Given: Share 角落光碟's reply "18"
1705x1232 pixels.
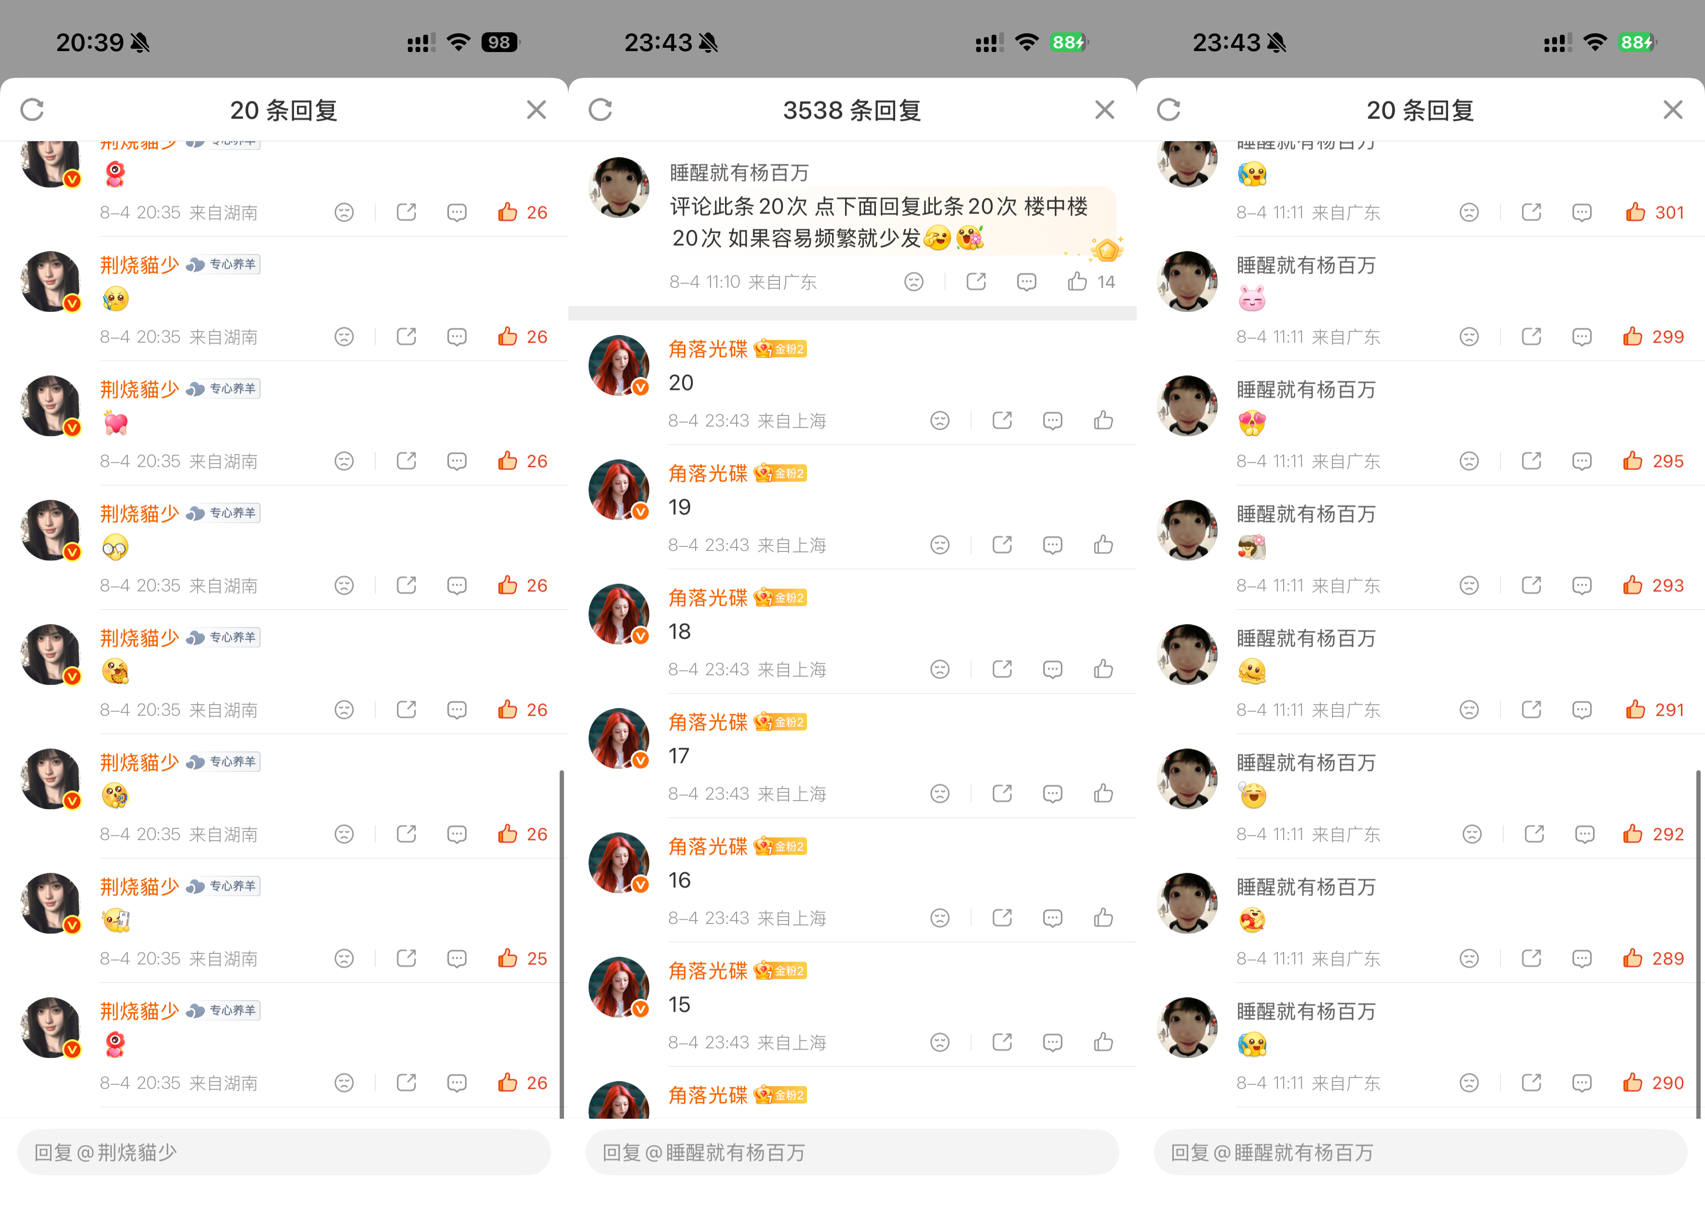Looking at the screenshot, I should pos(1002,668).
